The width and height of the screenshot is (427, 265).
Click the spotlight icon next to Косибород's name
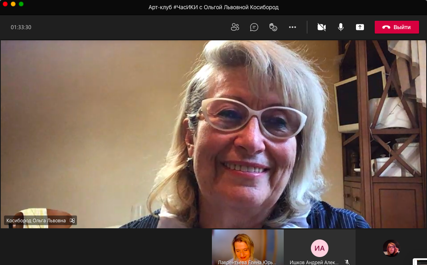72,220
